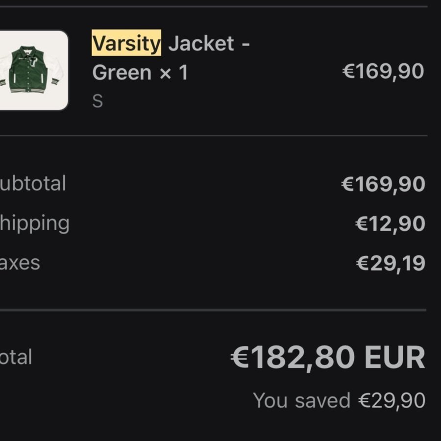Click the word Jacket in product title
The height and width of the screenshot is (441, 441).
pos(201,44)
